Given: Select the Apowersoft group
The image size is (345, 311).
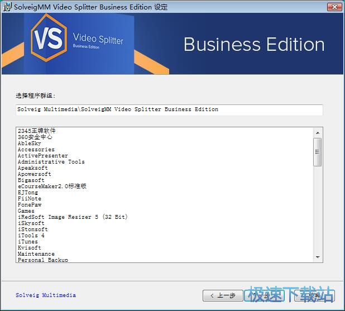Looking at the screenshot, I should pyautogui.click(x=34, y=174).
